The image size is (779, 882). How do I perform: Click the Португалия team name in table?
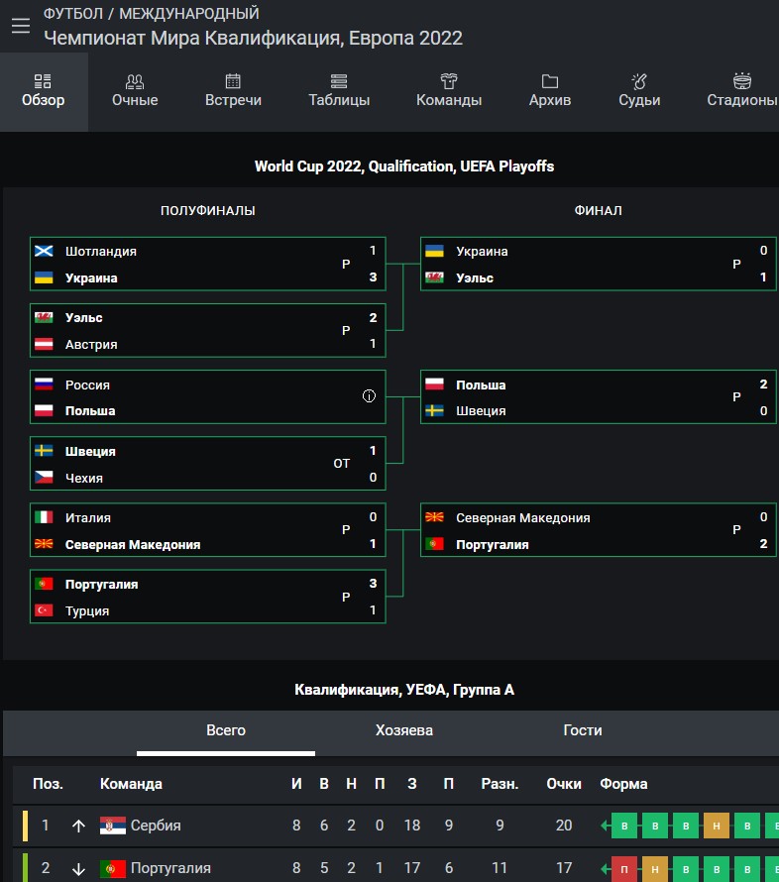[170, 868]
